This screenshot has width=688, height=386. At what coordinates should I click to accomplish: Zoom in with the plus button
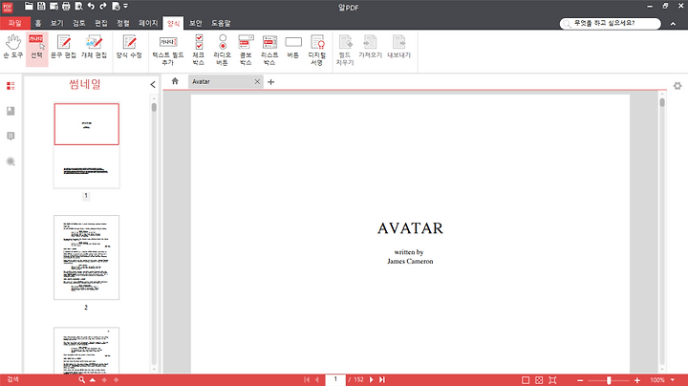tap(637, 380)
